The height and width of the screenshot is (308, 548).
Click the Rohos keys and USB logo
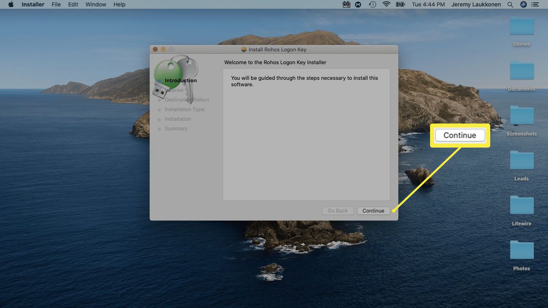click(x=175, y=79)
